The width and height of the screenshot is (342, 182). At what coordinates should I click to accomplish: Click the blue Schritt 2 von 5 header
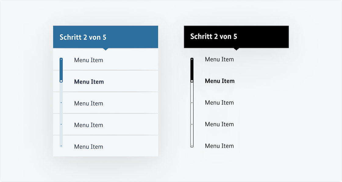click(105, 37)
